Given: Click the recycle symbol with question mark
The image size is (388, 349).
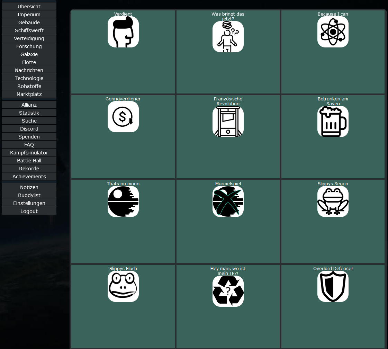Looking at the screenshot, I should pyautogui.click(x=228, y=291).
